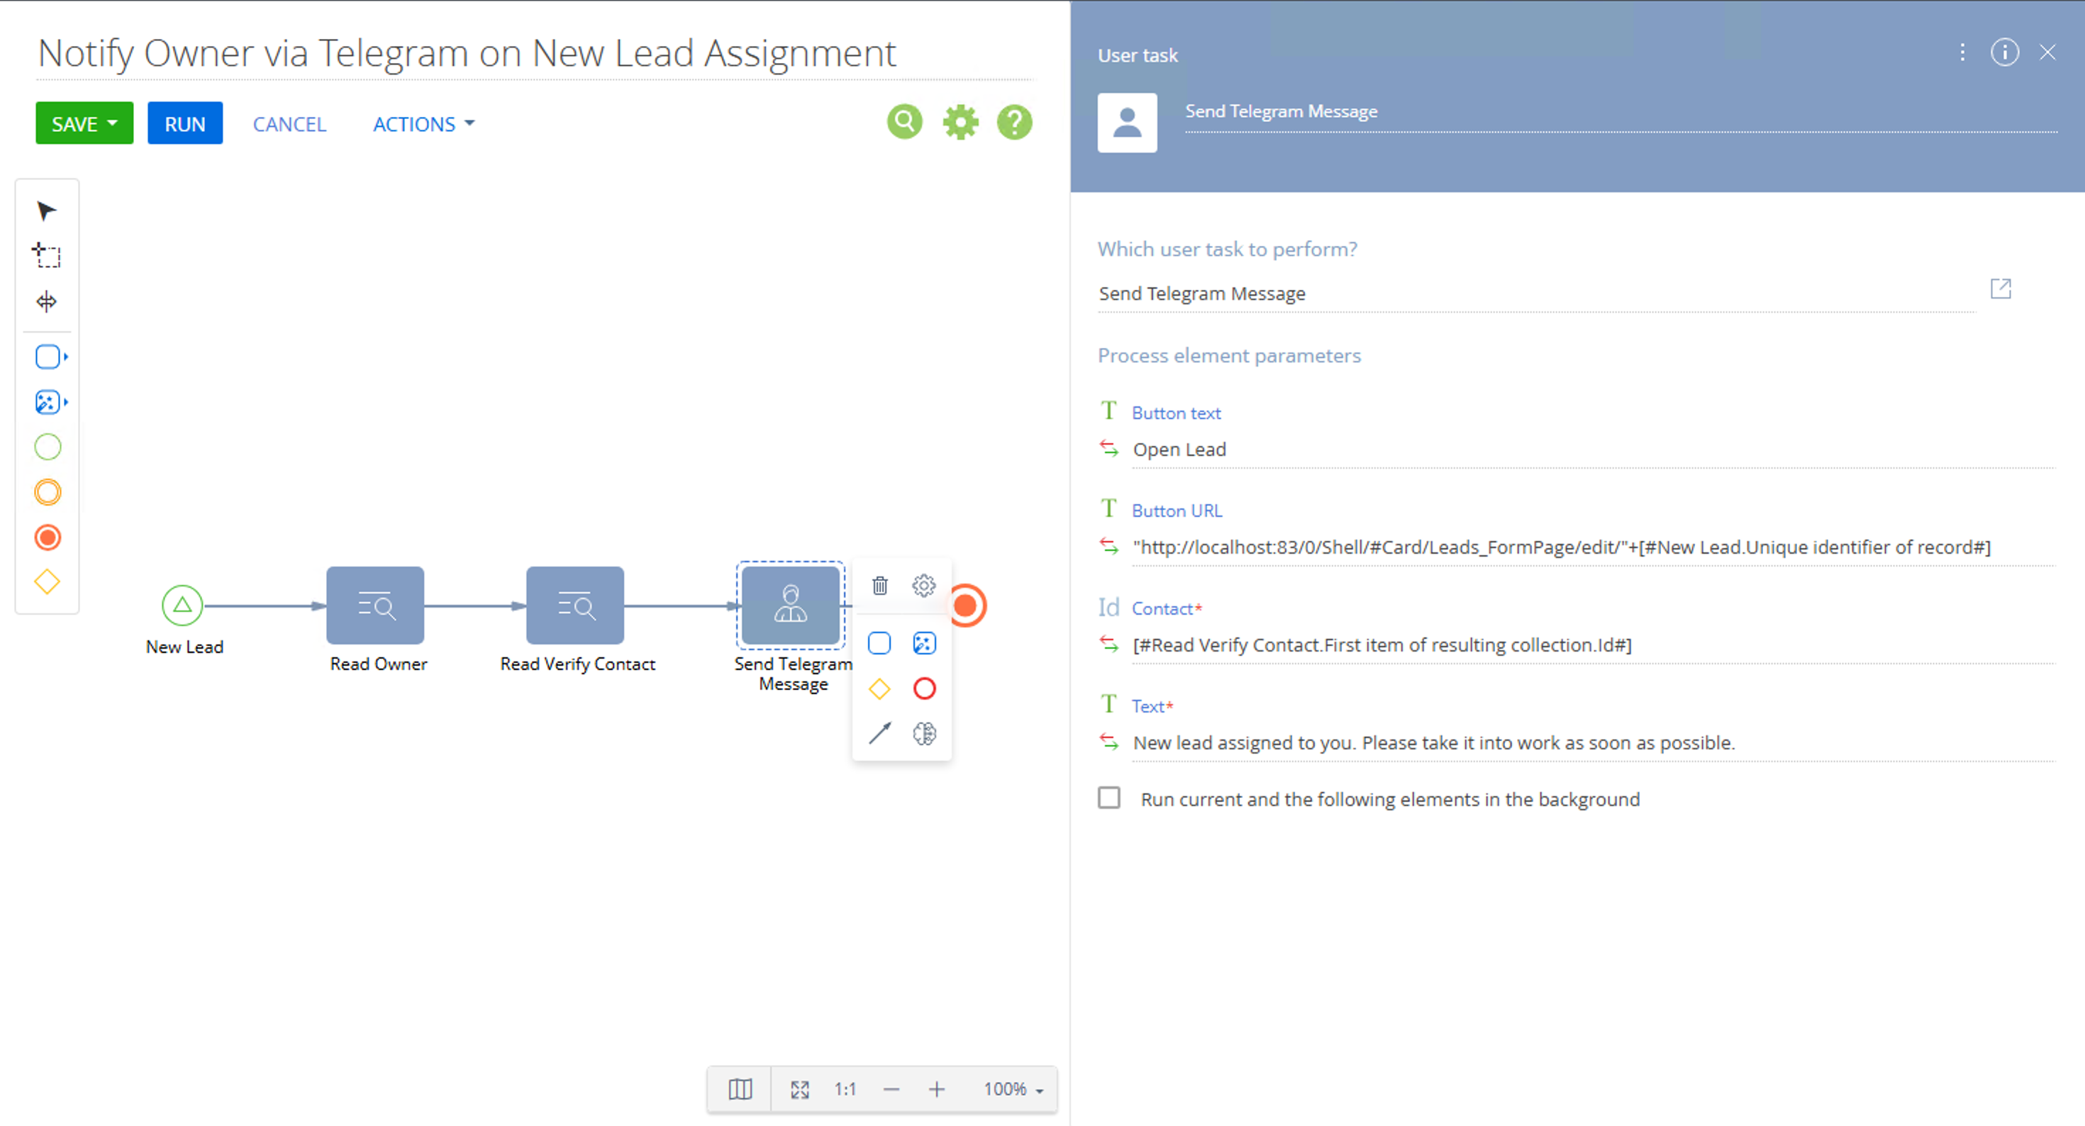Toggle the map view icon
2085x1126 pixels.
(740, 1088)
